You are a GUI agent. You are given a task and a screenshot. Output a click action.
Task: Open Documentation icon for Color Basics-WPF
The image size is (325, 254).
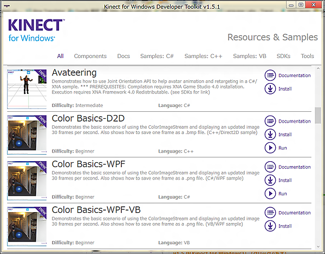point(270,167)
